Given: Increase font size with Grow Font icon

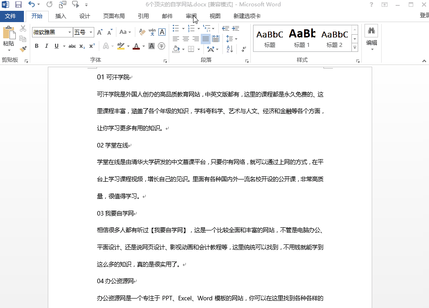Looking at the screenshot, I should [x=100, y=32].
